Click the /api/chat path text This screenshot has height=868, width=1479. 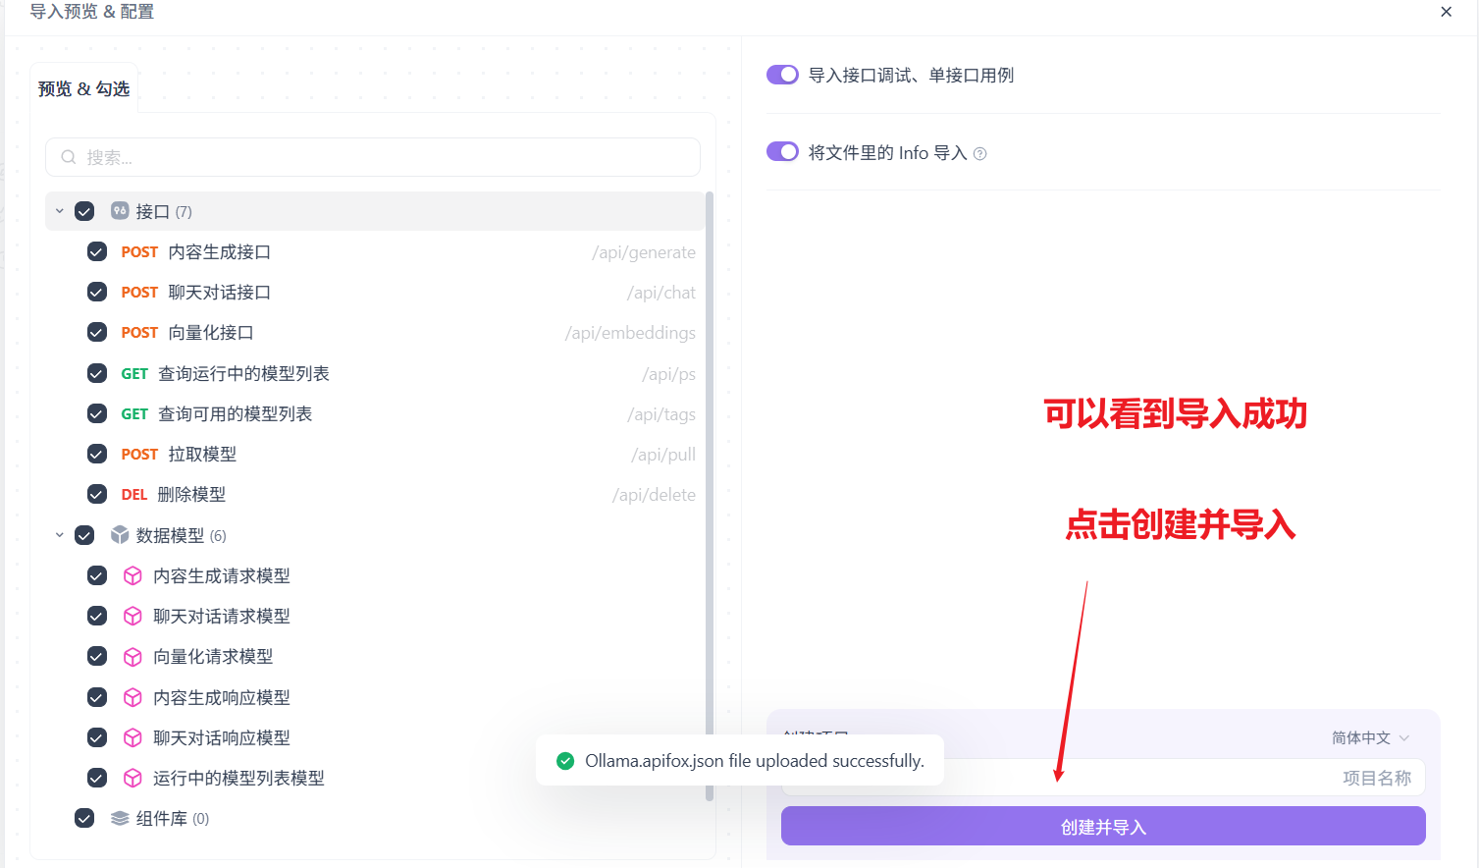[661, 293]
